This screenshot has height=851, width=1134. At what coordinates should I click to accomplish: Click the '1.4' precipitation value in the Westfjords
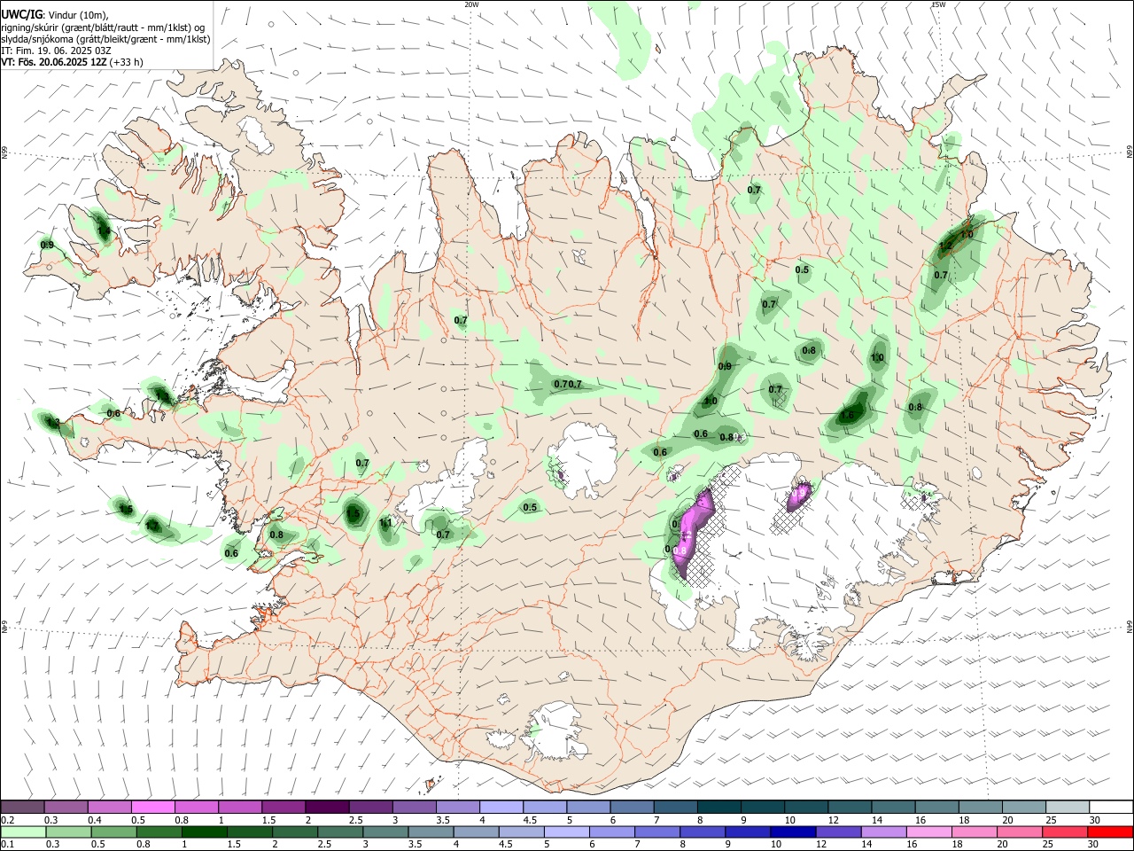pyautogui.click(x=104, y=231)
